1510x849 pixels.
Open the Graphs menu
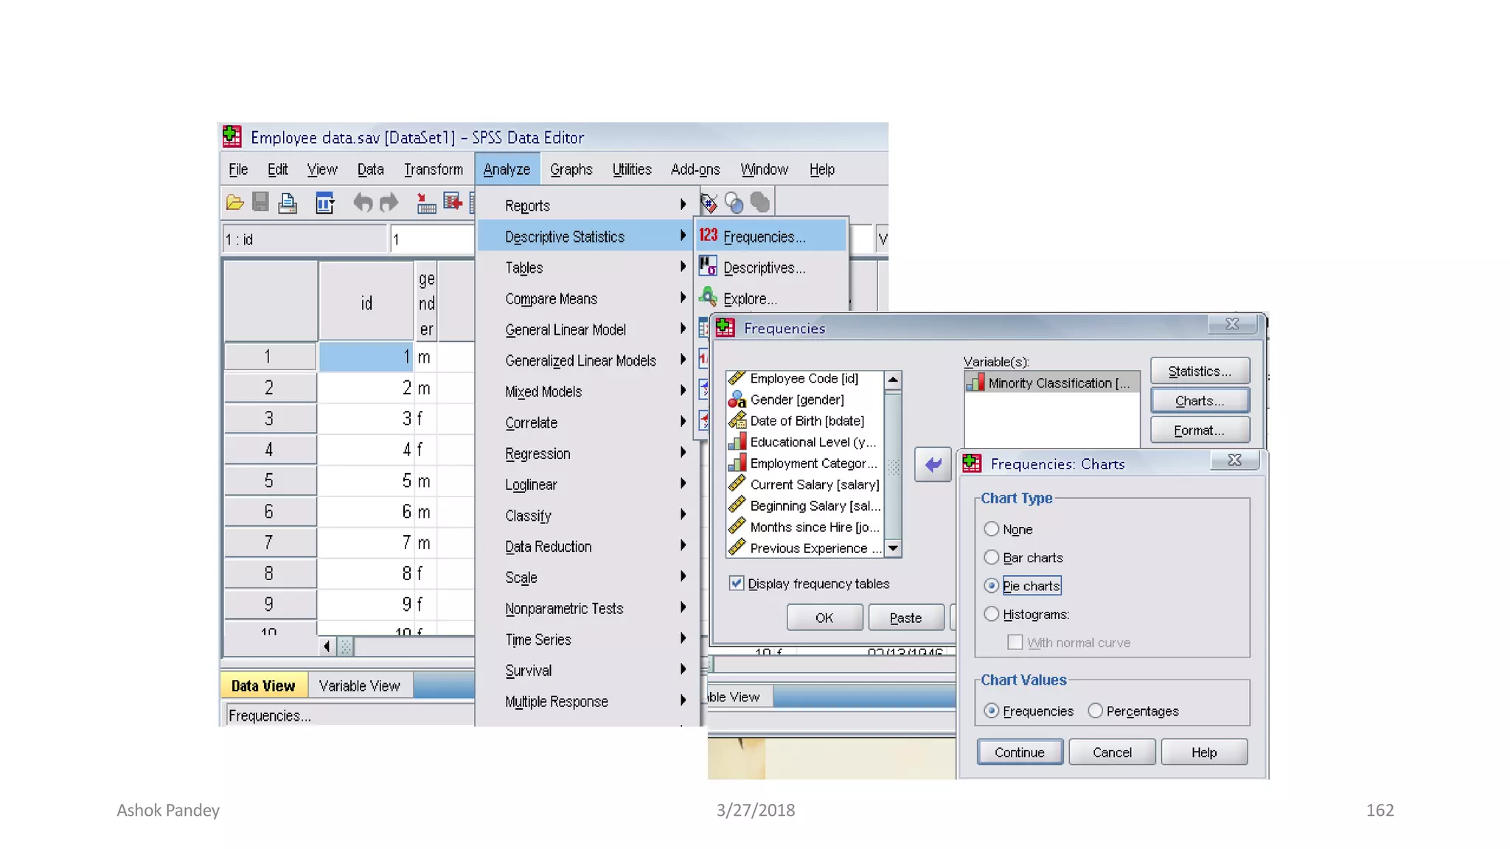pyautogui.click(x=571, y=170)
